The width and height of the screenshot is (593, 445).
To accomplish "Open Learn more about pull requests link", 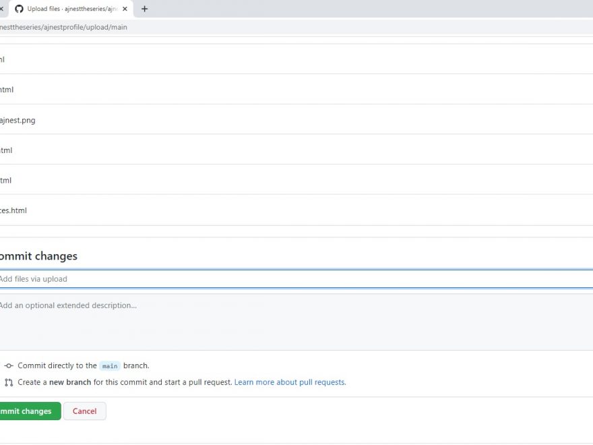I will (290, 382).
